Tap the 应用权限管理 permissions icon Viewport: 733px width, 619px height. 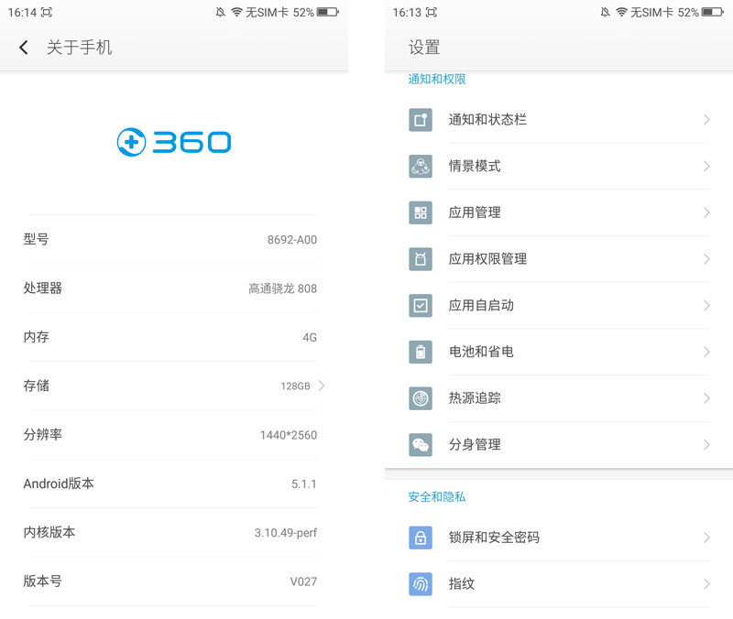click(420, 258)
